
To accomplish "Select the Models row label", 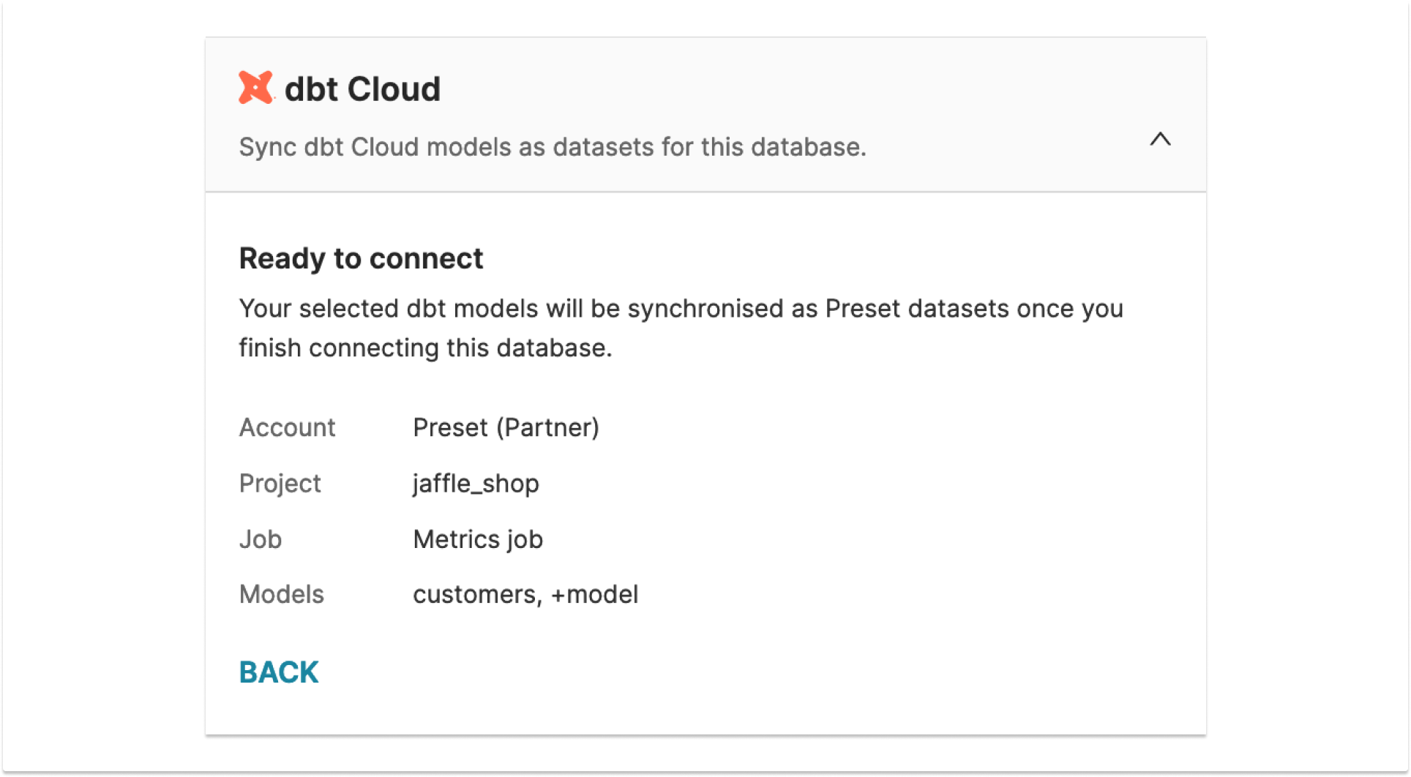I will tap(281, 594).
